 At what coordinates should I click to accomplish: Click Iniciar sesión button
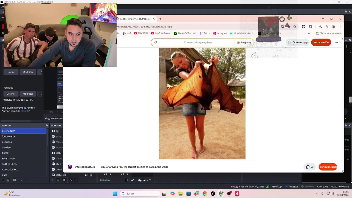coord(321,42)
